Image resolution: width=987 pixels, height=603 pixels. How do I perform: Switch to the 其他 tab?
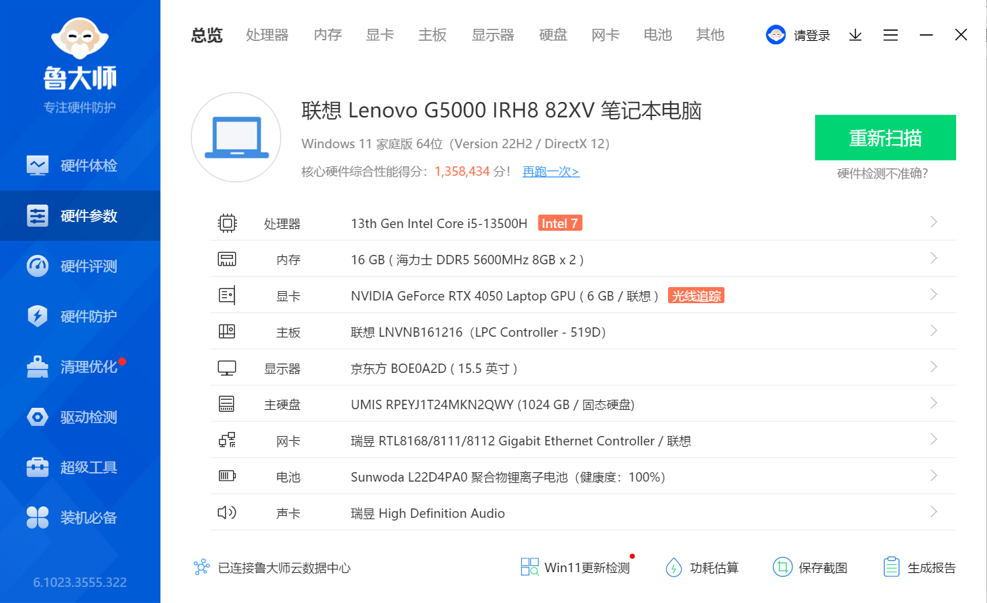coord(710,35)
